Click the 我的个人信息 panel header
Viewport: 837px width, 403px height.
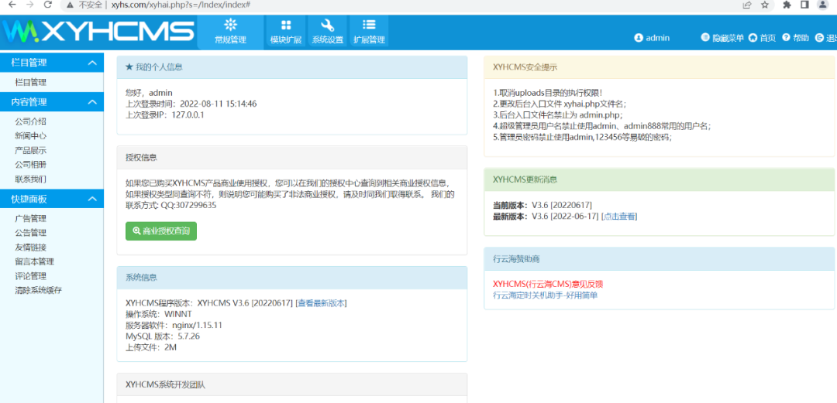292,67
